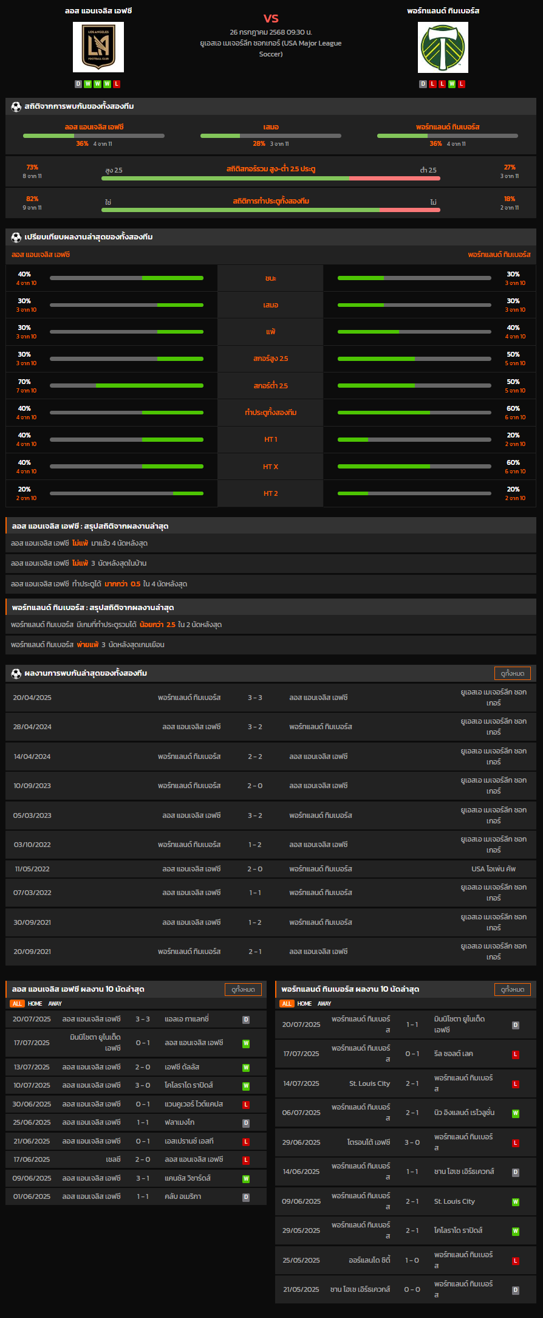The width and height of the screenshot is (543, 1318).
Task: Click the D form badge under LAFC logo
Action: (x=78, y=84)
